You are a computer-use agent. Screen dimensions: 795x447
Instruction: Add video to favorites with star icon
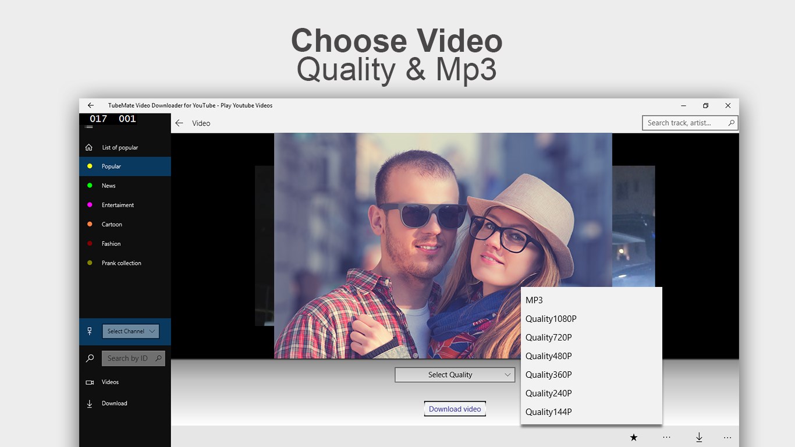(634, 437)
